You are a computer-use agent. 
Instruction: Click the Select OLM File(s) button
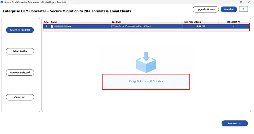click(x=20, y=30)
